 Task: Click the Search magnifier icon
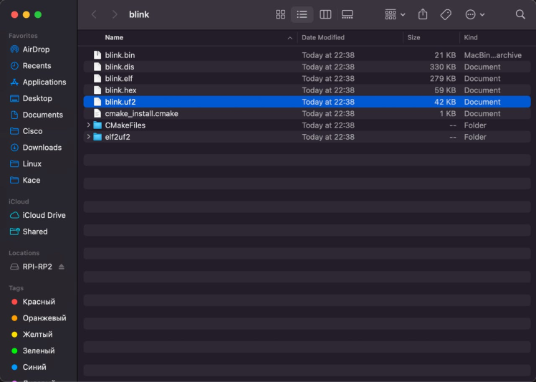(520, 14)
